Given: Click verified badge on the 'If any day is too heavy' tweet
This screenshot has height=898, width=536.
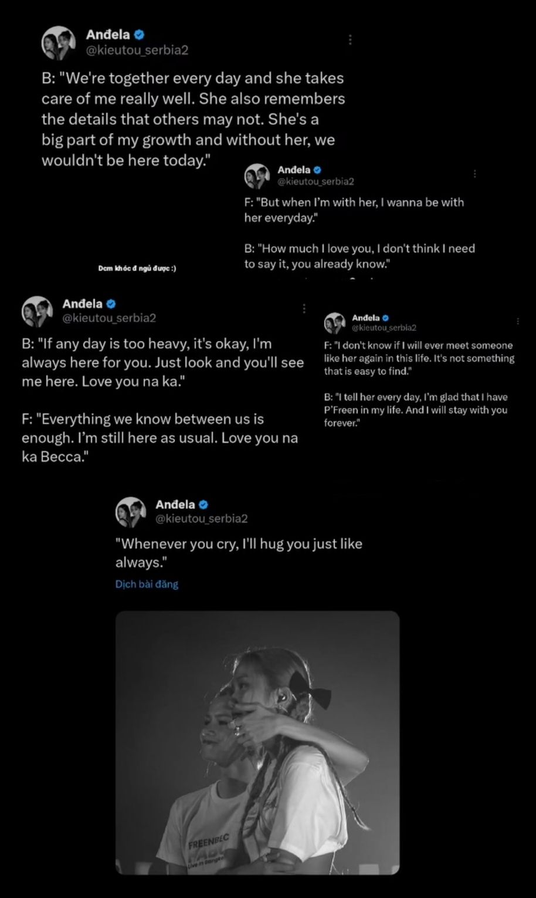Looking at the screenshot, I should coord(111,304).
